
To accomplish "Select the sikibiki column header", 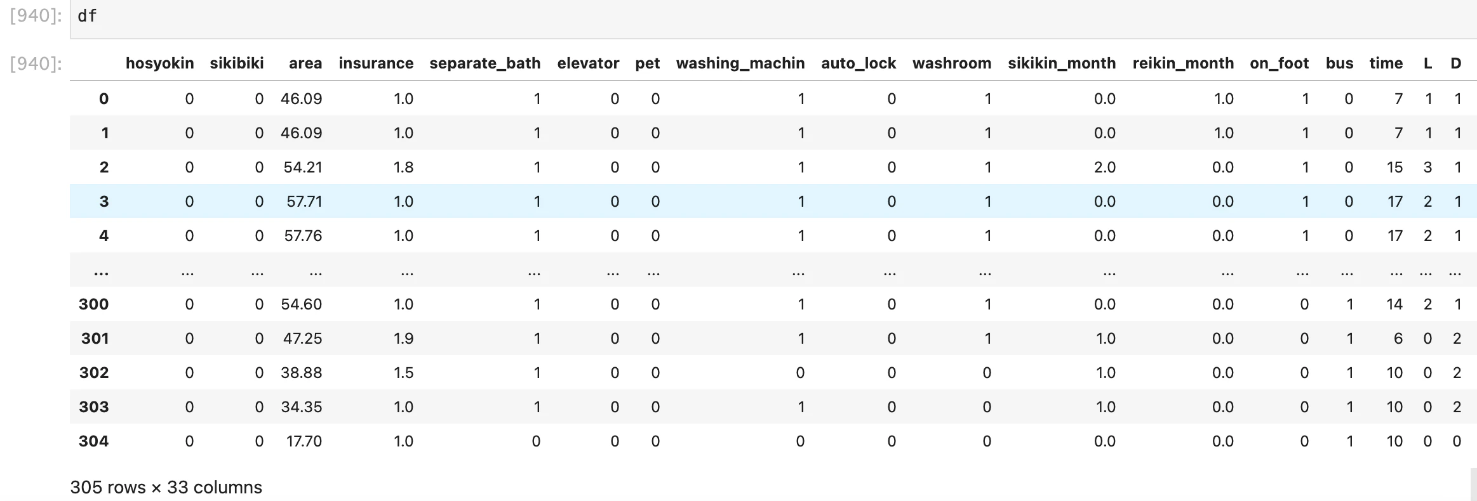I will [237, 63].
